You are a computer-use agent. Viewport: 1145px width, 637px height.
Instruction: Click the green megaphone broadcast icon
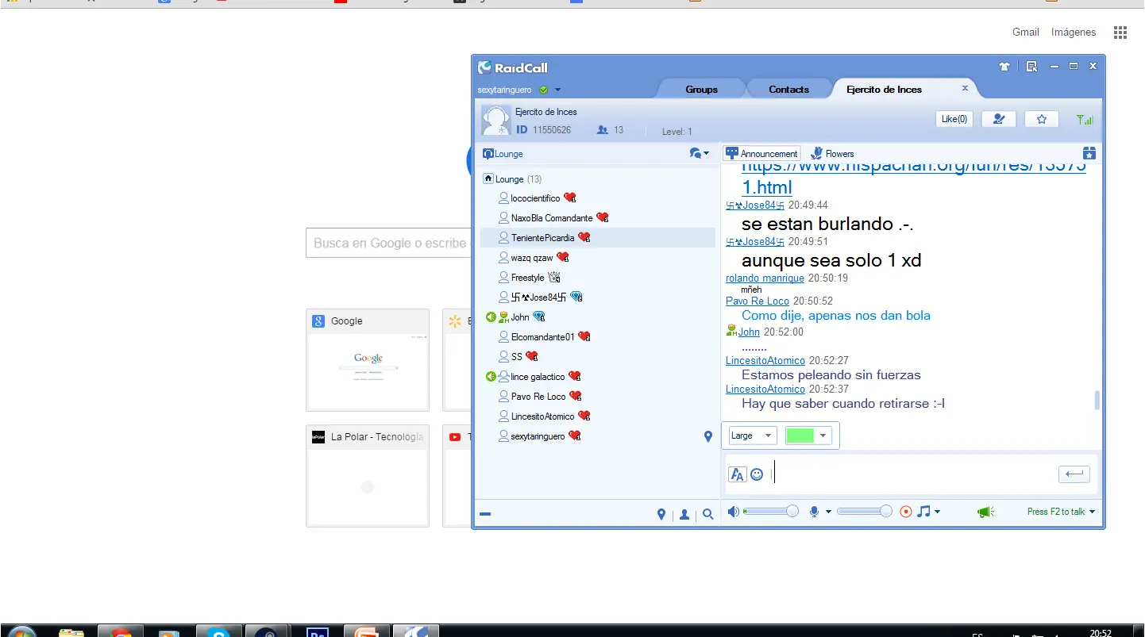985,512
